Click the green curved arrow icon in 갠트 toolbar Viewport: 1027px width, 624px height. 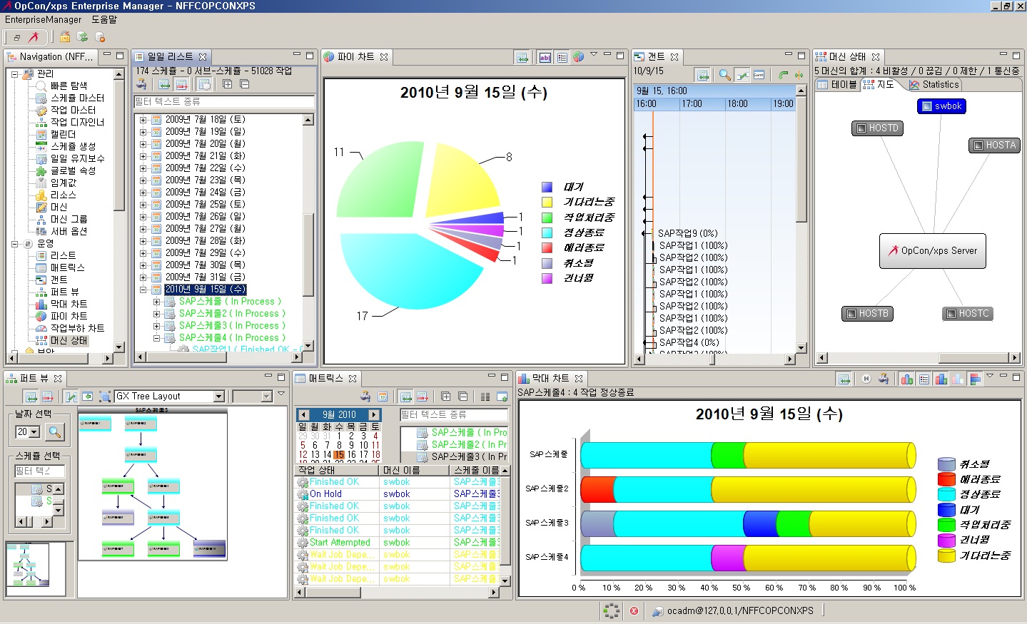point(782,75)
